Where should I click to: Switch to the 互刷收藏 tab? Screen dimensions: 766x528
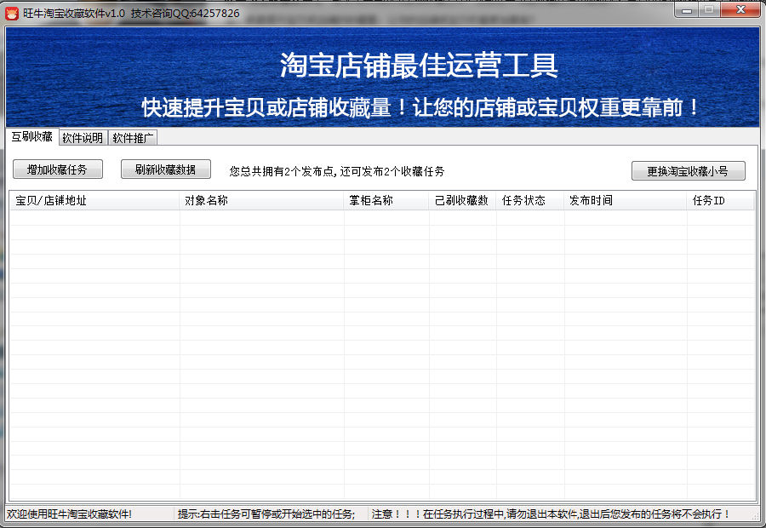pos(31,137)
